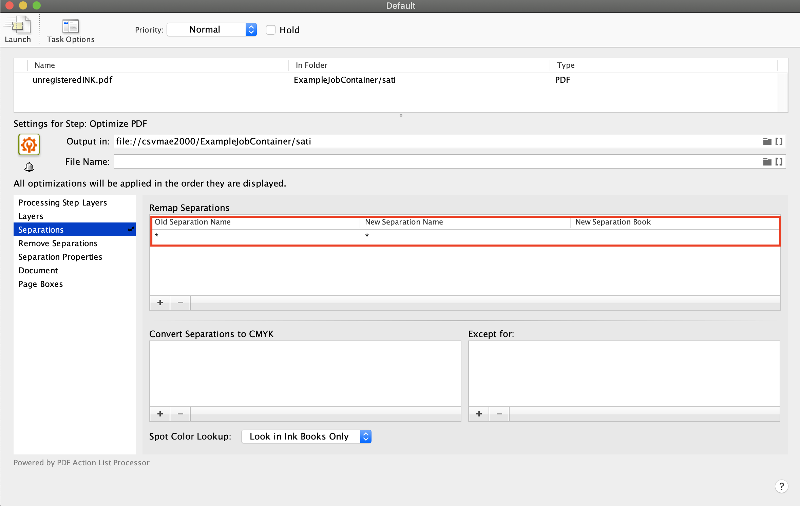This screenshot has height=506, width=800.
Task: Remove the selected Remap Separations row
Action: 180,303
